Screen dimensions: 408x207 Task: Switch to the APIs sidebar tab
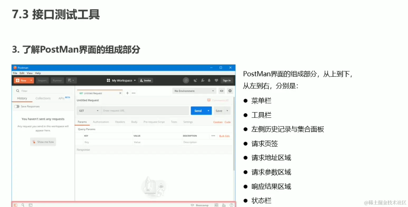(x=64, y=98)
